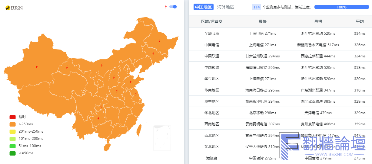This screenshot has height=164, width=372.
Task: Select the 中国电信 table row
Action: coord(280,45)
